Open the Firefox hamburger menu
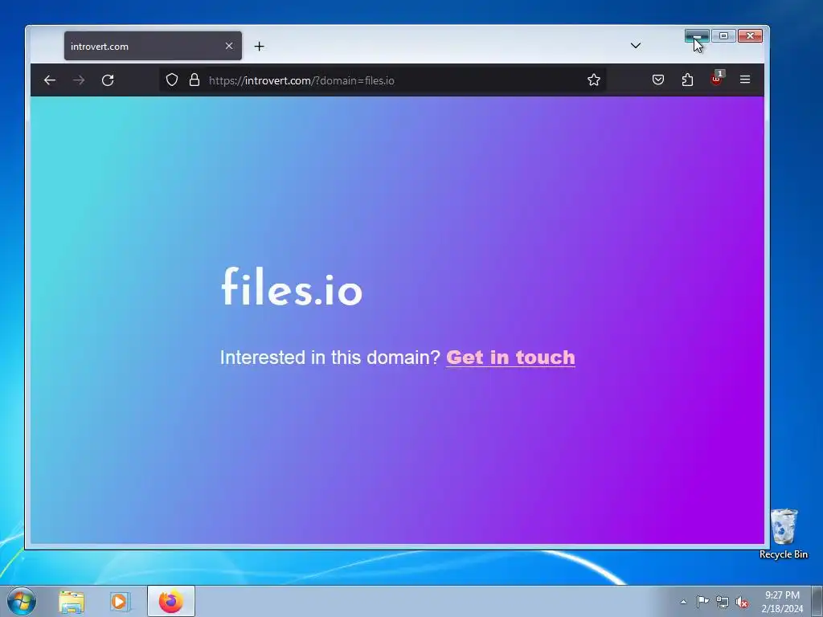The height and width of the screenshot is (617, 823). point(745,80)
